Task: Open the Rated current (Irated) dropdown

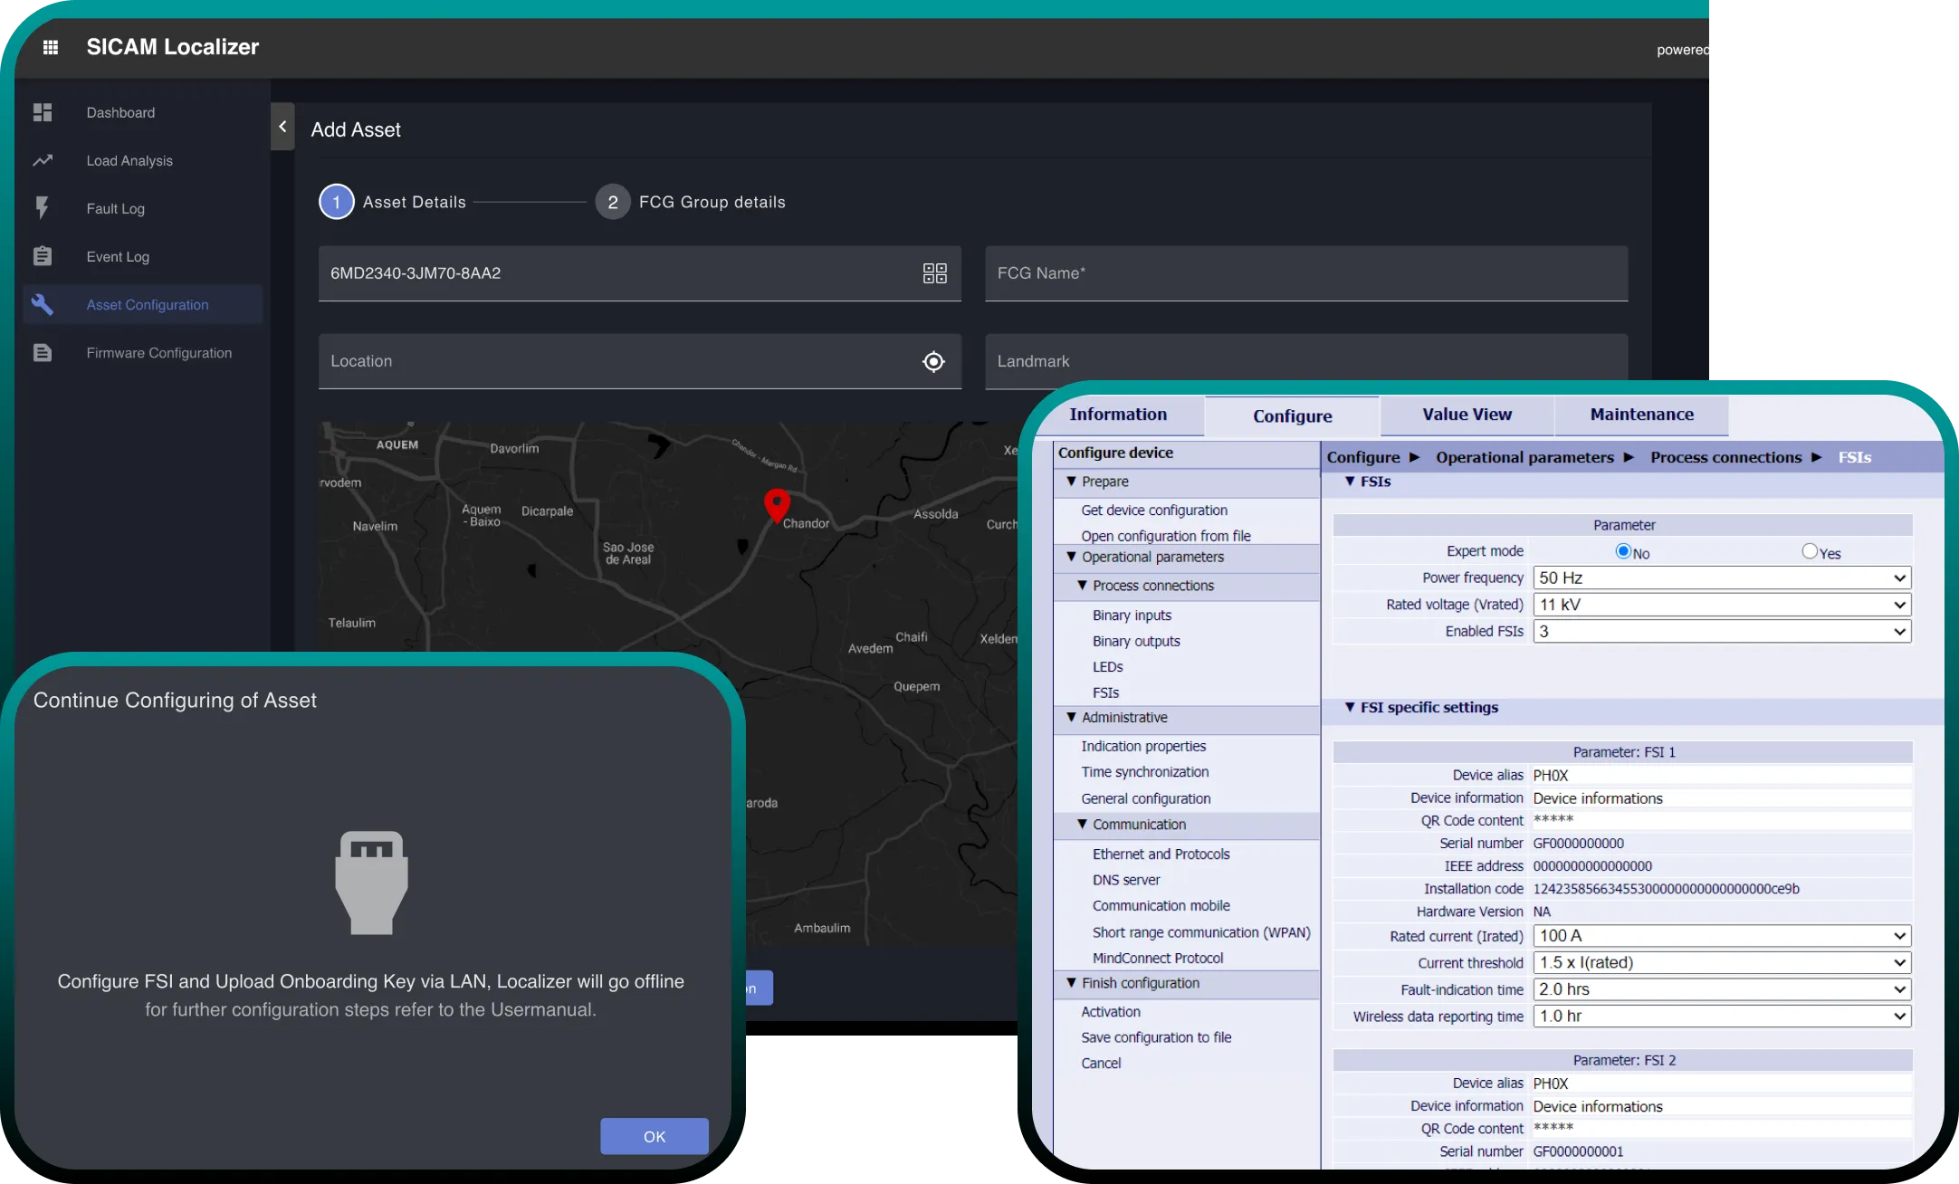Action: point(1722,936)
